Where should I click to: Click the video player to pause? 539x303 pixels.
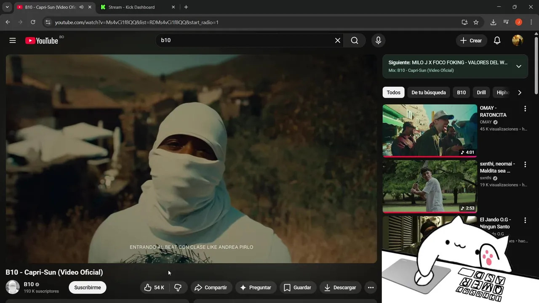[191, 159]
